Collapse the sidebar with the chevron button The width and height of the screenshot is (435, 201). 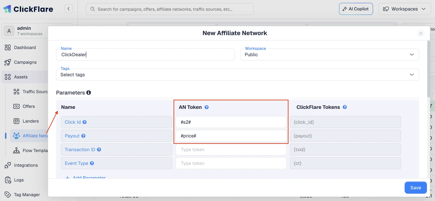click(x=69, y=9)
